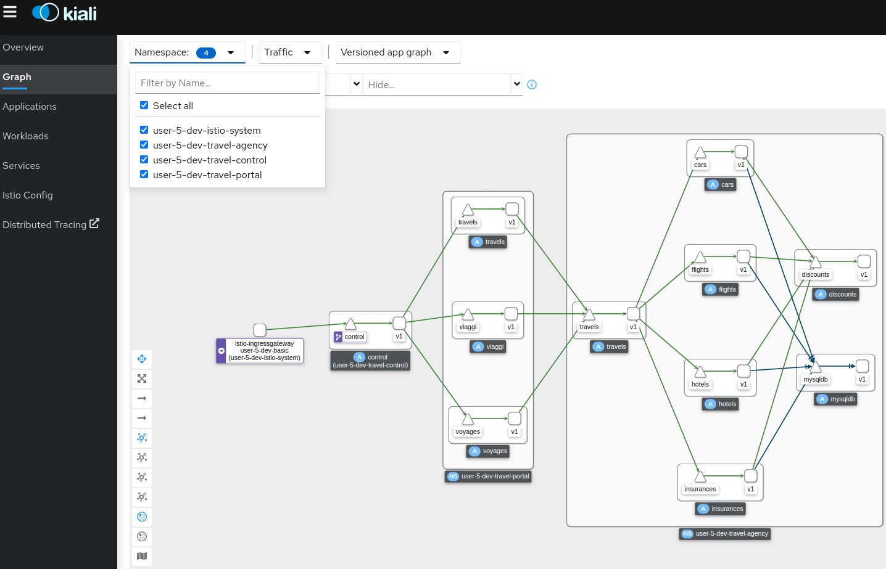886x569 pixels.
Task: Click the istio-ingressgateway node icon
Action: [260, 330]
